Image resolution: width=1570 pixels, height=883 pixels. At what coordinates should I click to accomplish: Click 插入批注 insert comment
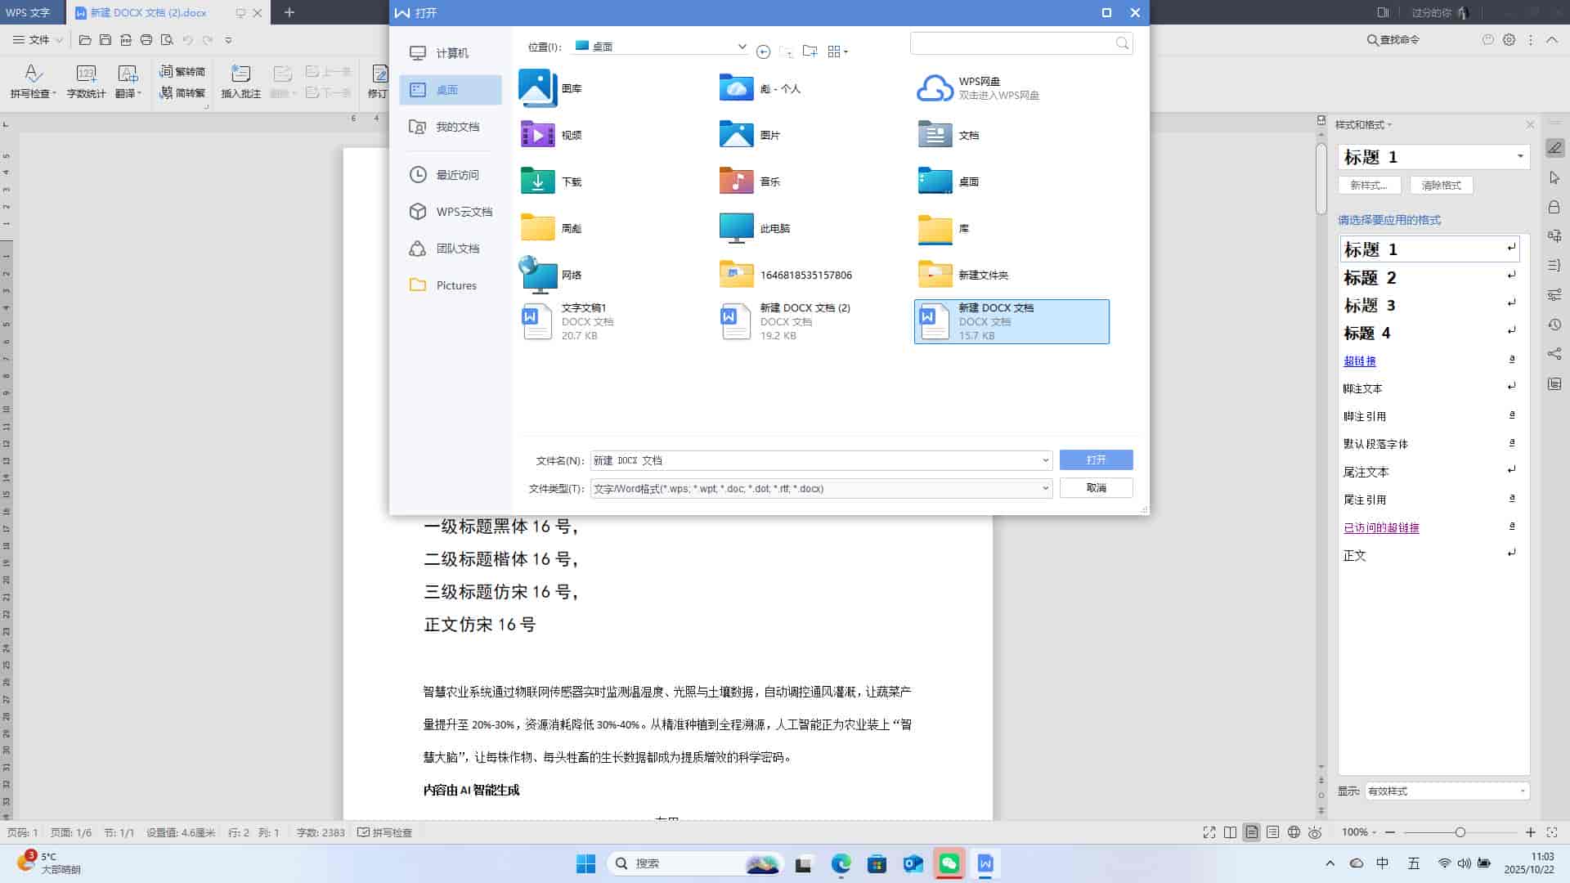[x=240, y=82]
